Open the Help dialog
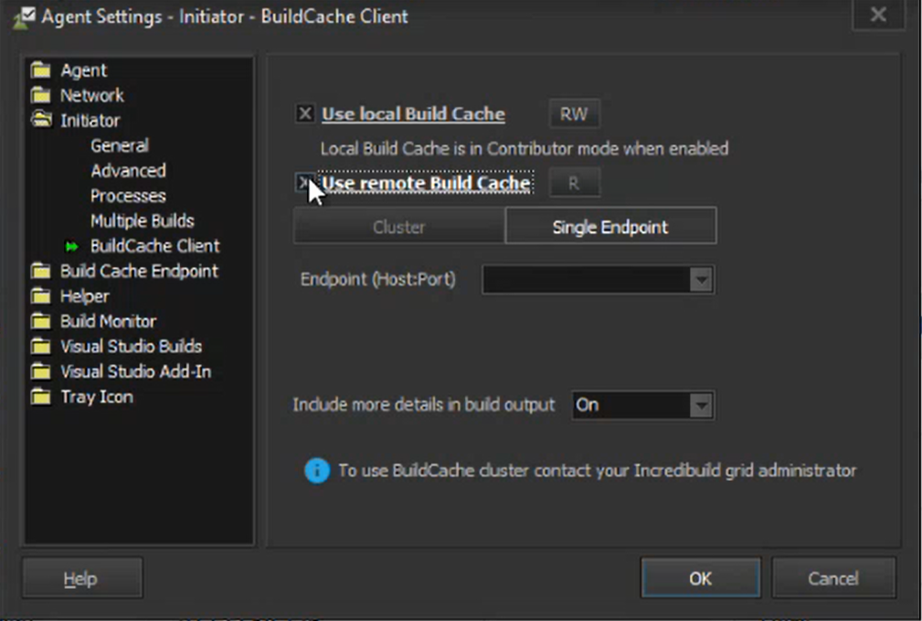922x621 pixels. tap(81, 578)
